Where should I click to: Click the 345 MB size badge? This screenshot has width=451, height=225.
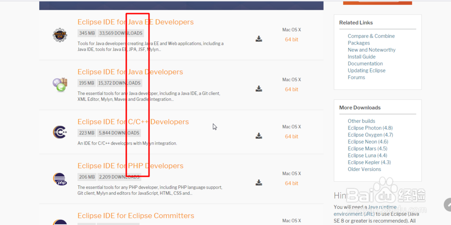(87, 33)
